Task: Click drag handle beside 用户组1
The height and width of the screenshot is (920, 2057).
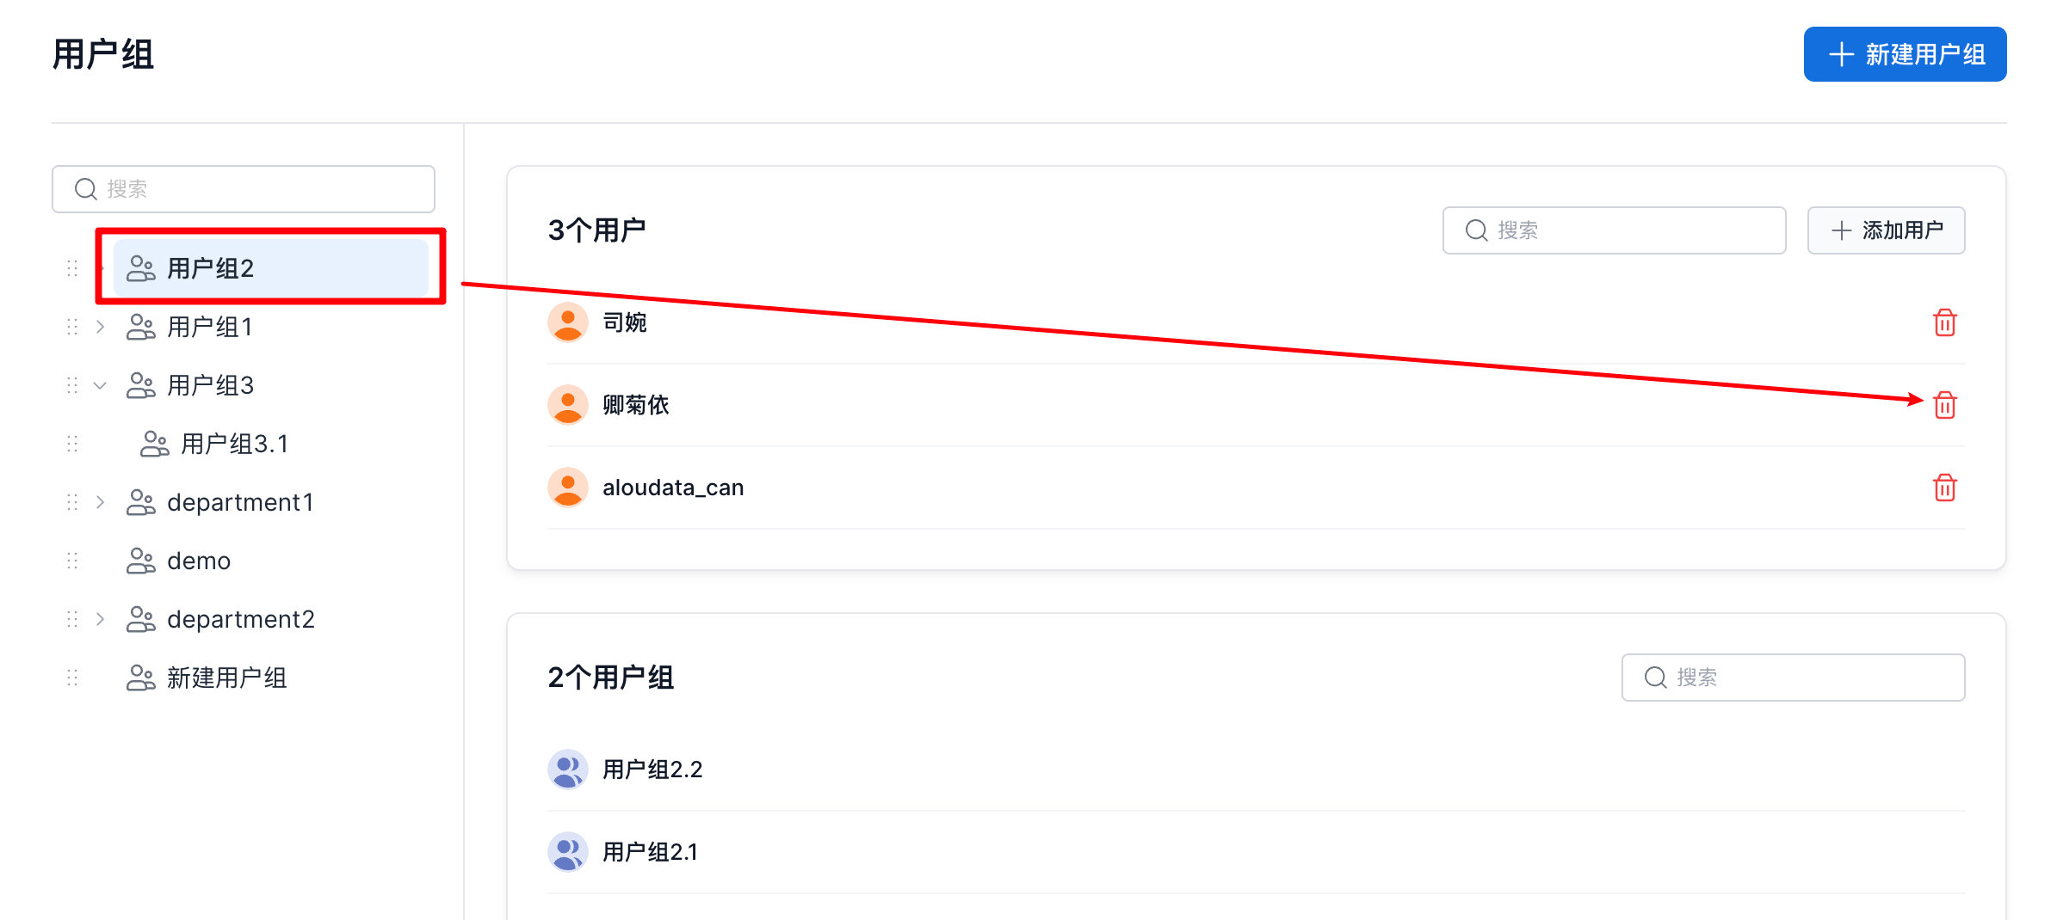Action: 72,327
